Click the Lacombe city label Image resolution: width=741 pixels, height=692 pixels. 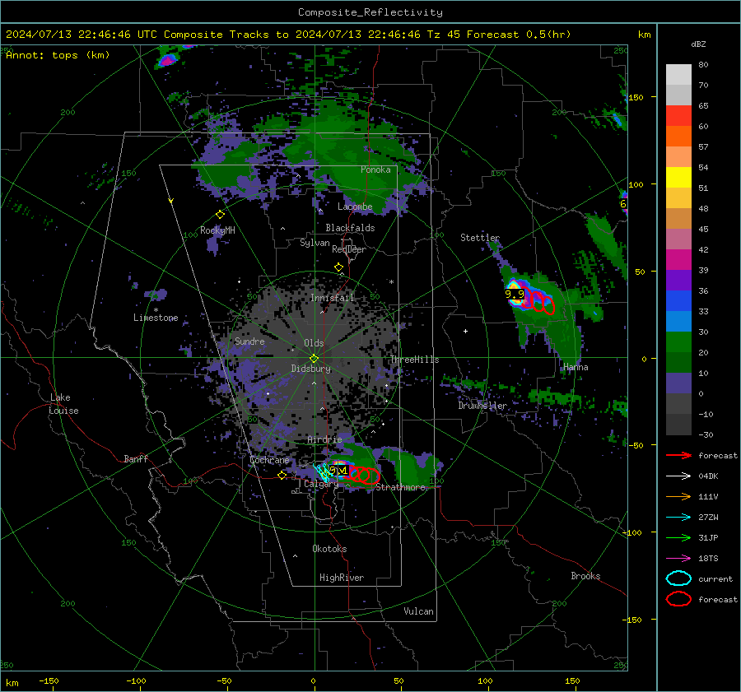click(355, 207)
